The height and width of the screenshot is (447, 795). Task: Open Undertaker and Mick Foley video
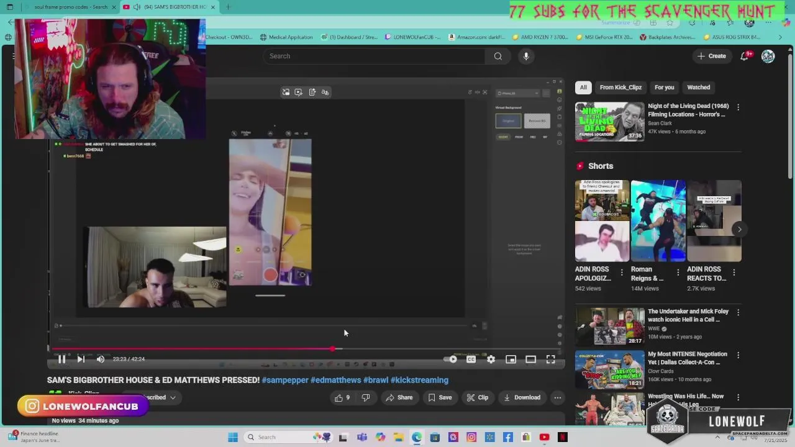point(610,327)
